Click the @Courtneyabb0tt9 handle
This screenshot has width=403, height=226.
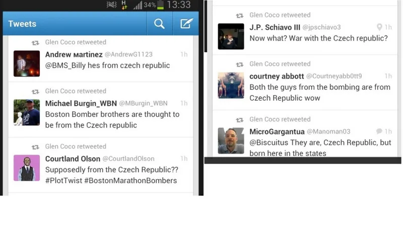[x=334, y=76]
